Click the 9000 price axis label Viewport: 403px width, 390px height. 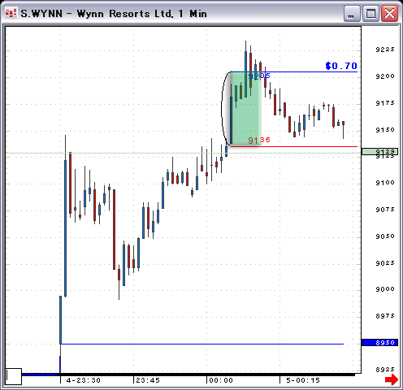385,289
